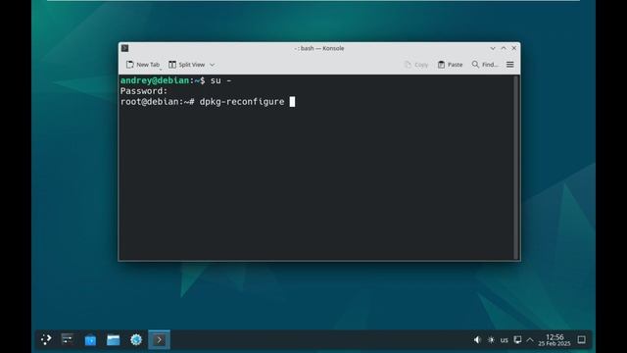The height and width of the screenshot is (353, 627).
Task: Select the Konsole task in taskbar
Action: (159, 340)
